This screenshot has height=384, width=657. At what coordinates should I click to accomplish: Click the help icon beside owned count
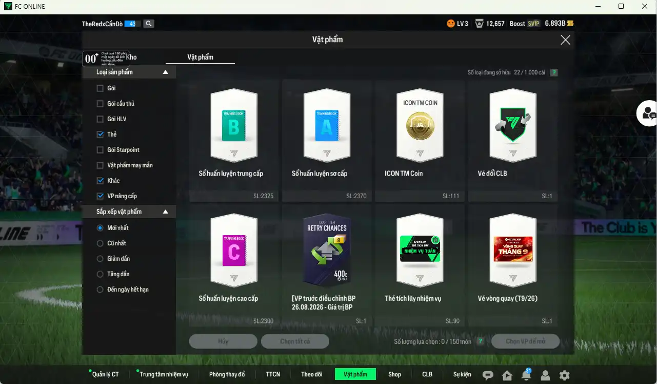click(x=554, y=73)
